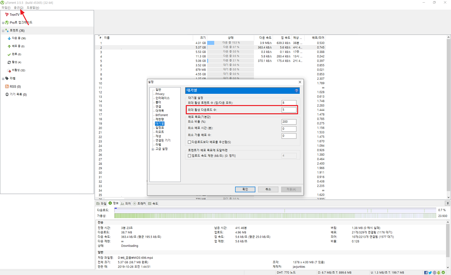This screenshot has width=451, height=275.
Task: Click the web globe icon in status bar
Action: coord(434,272)
